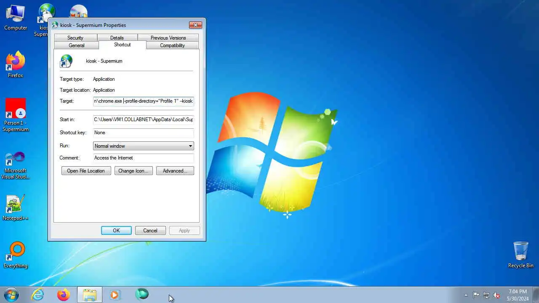Open the Windows Start menu orb

[11, 295]
